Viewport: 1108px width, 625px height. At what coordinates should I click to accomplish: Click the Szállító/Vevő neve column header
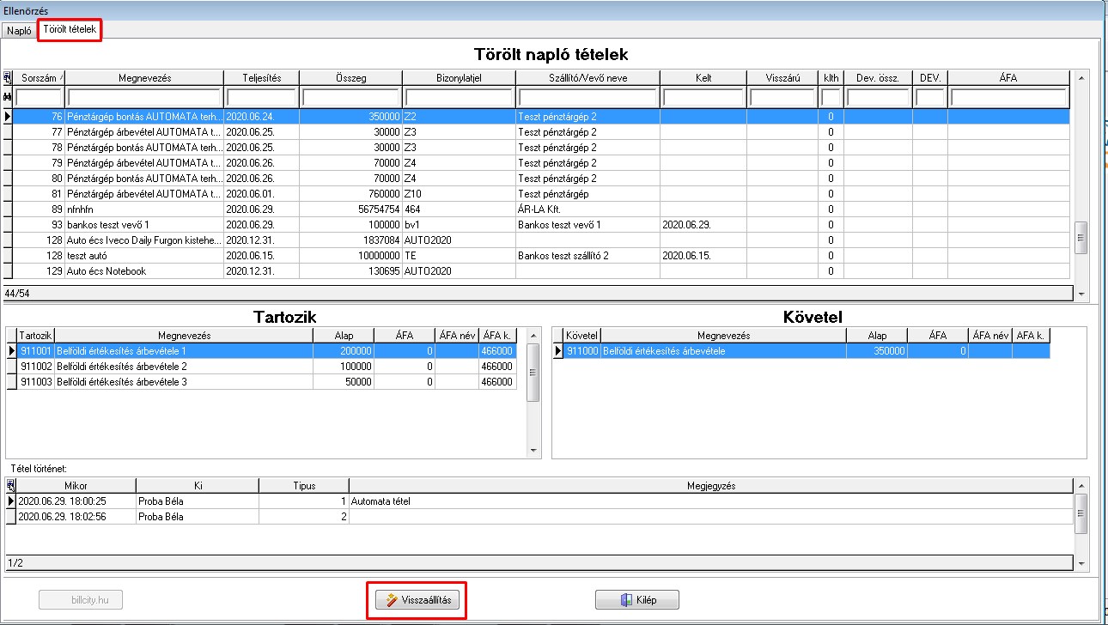click(x=588, y=78)
